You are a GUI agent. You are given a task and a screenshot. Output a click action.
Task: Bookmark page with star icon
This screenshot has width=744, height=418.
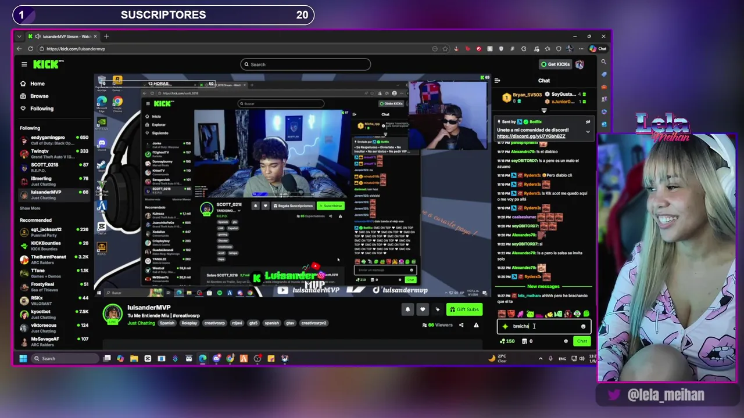click(x=445, y=49)
